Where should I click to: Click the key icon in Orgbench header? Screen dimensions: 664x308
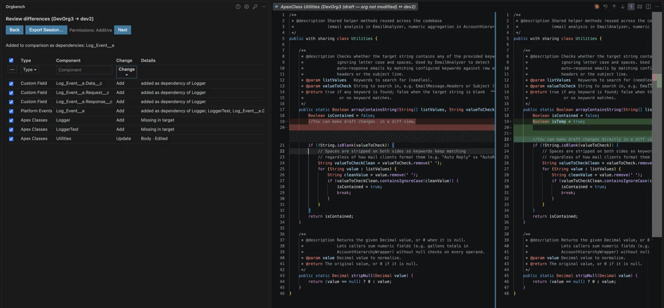pos(255,7)
